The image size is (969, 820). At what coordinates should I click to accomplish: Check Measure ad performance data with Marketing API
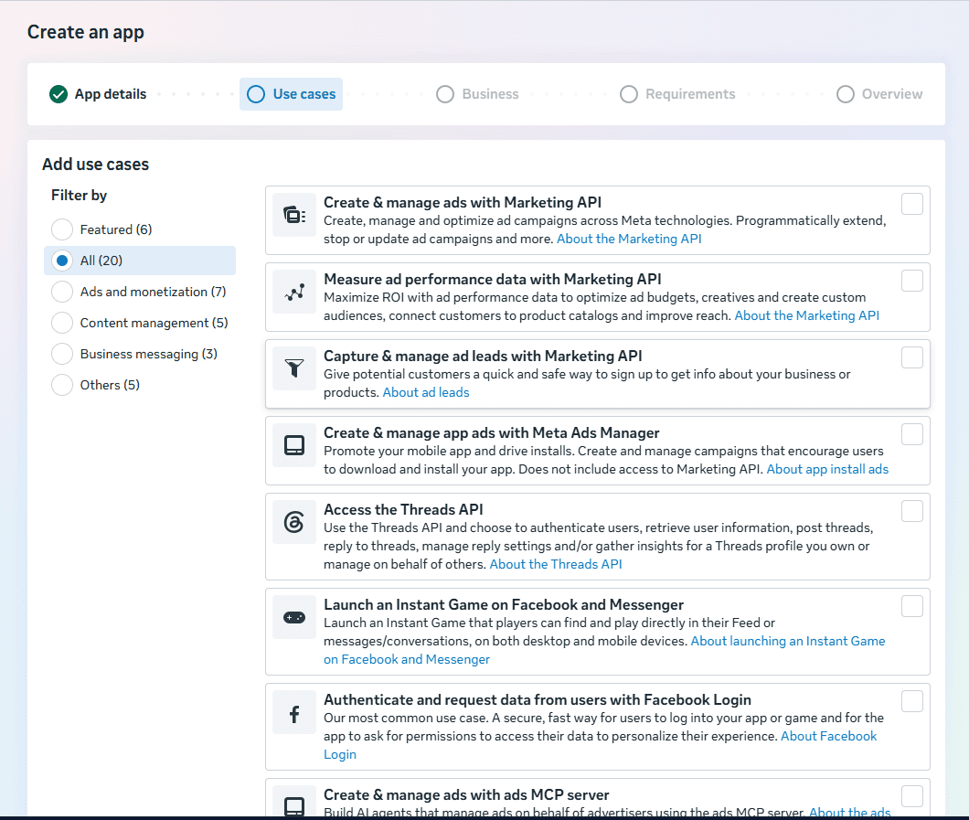pyautogui.click(x=912, y=281)
